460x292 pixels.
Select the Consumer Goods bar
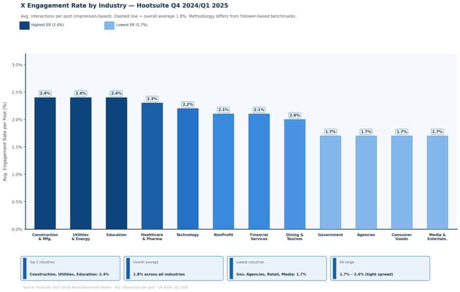point(402,183)
